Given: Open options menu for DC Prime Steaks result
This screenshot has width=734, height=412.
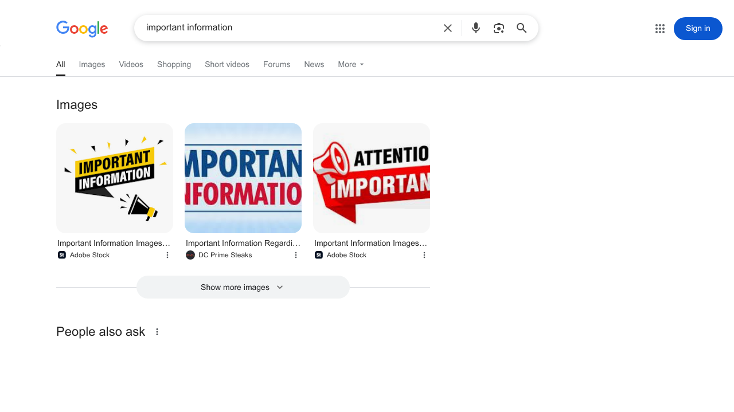Looking at the screenshot, I should pos(296,255).
